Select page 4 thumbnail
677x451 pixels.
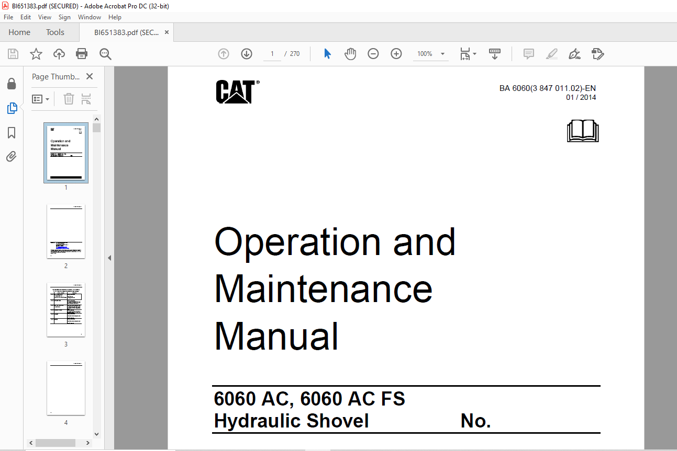click(66, 388)
